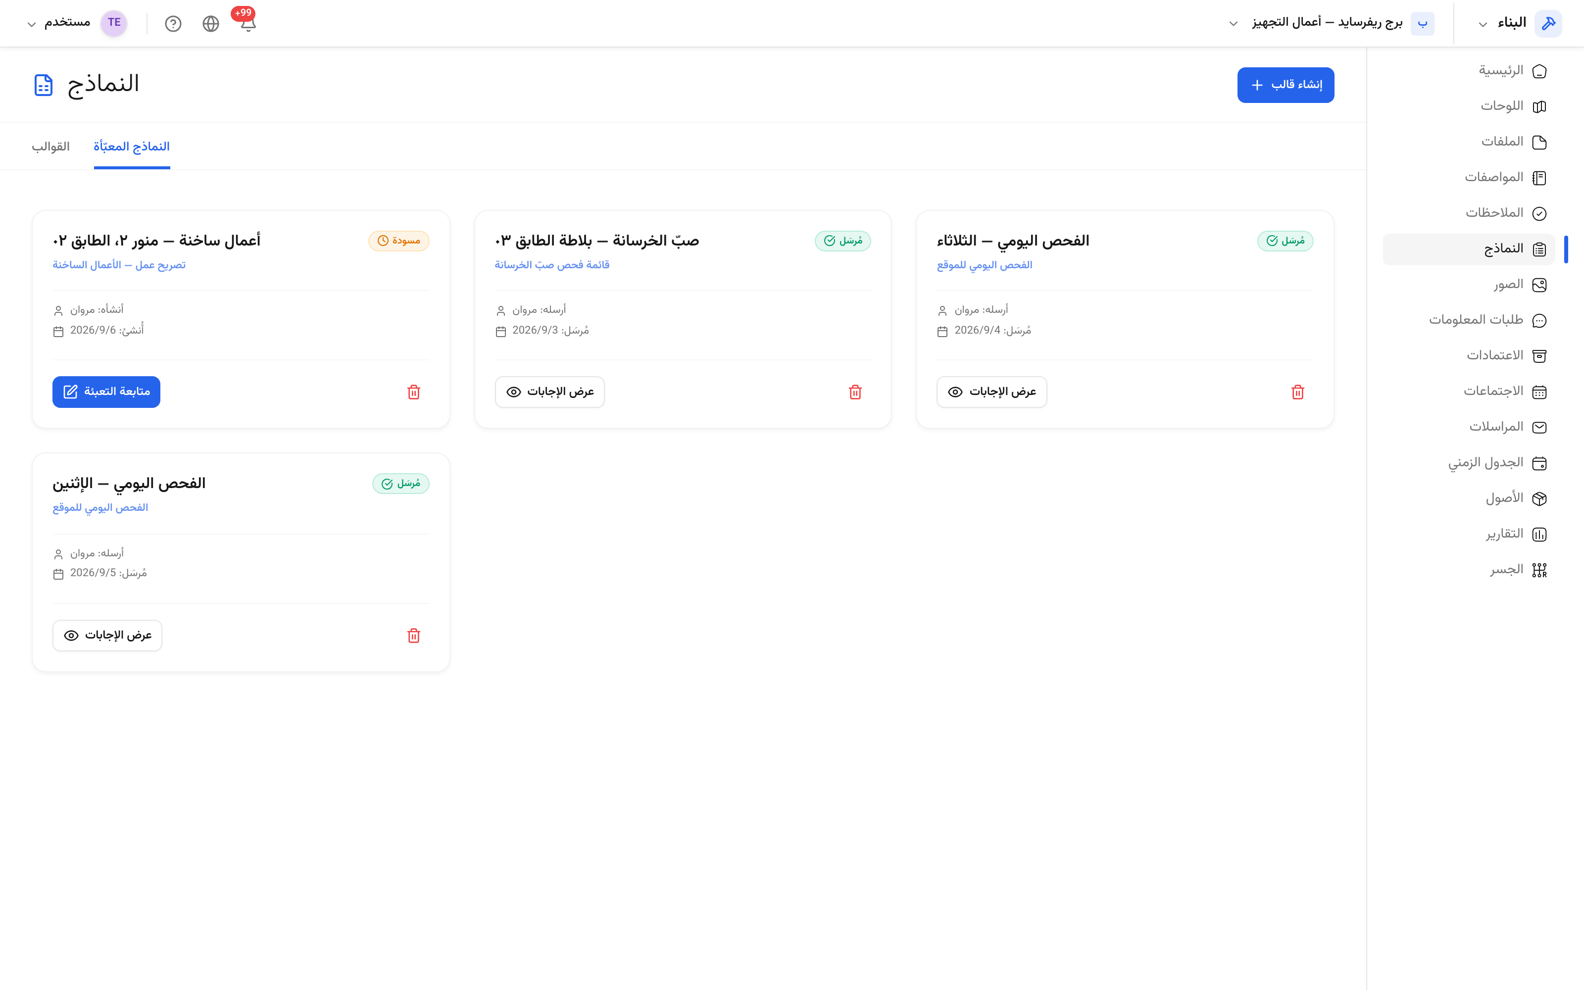Open التقارير in the sidebar
The width and height of the screenshot is (1584, 990).
(1469, 534)
